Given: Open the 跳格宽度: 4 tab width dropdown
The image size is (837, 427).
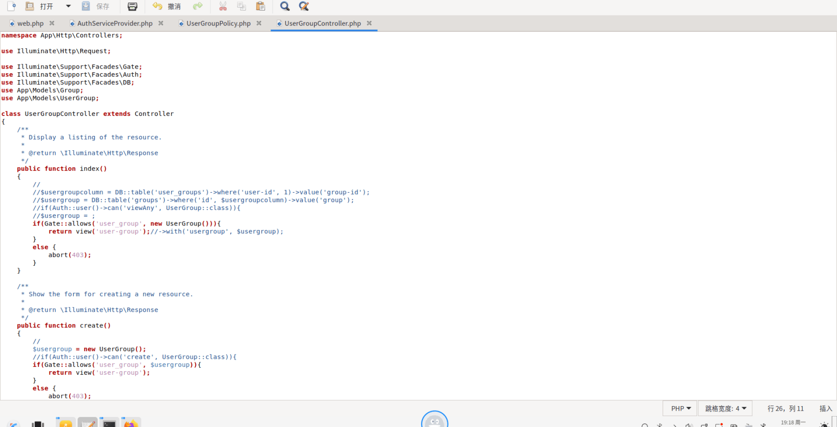Looking at the screenshot, I should click(x=725, y=409).
